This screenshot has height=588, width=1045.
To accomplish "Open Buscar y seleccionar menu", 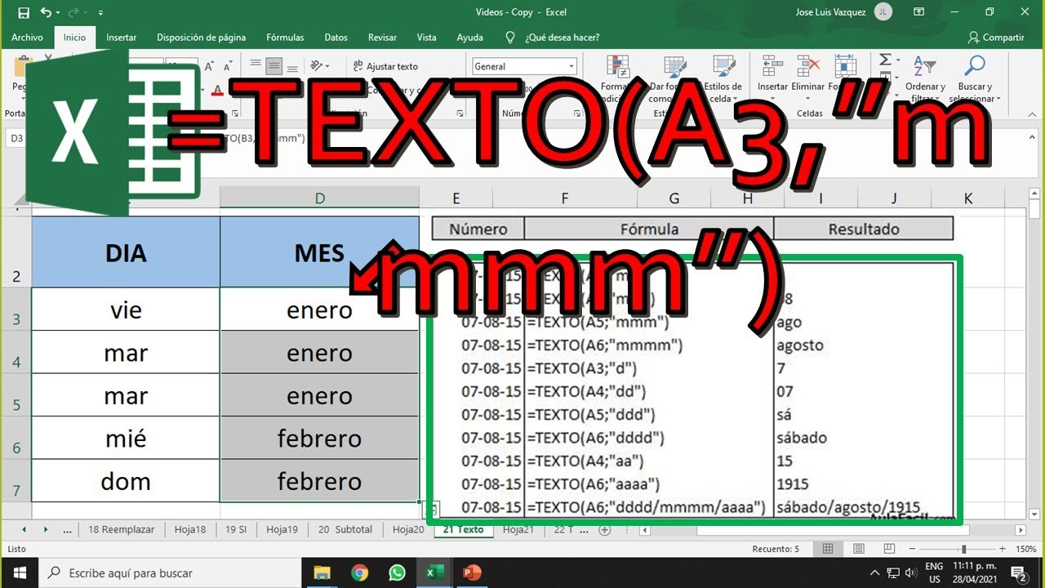I will click(x=975, y=80).
